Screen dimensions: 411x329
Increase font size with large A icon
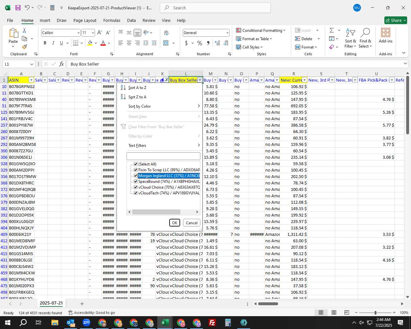pyautogui.click(x=100, y=32)
